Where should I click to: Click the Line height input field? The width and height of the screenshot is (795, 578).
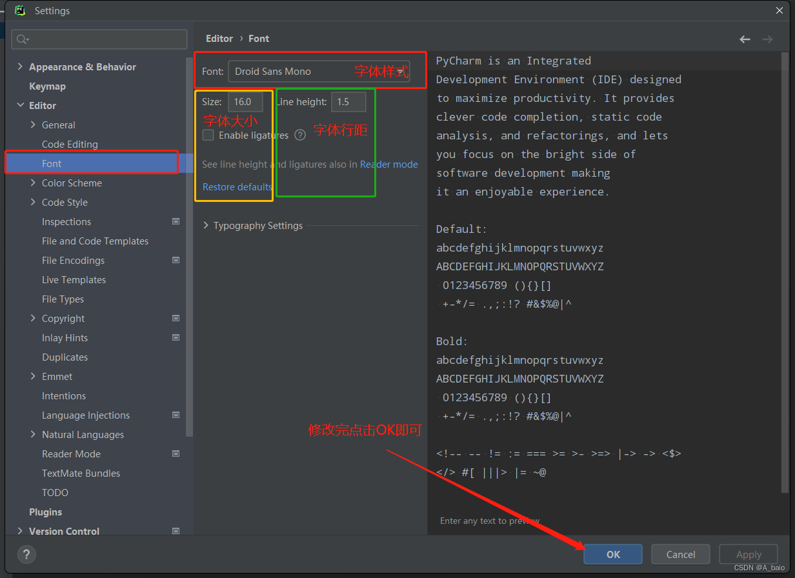[348, 102]
